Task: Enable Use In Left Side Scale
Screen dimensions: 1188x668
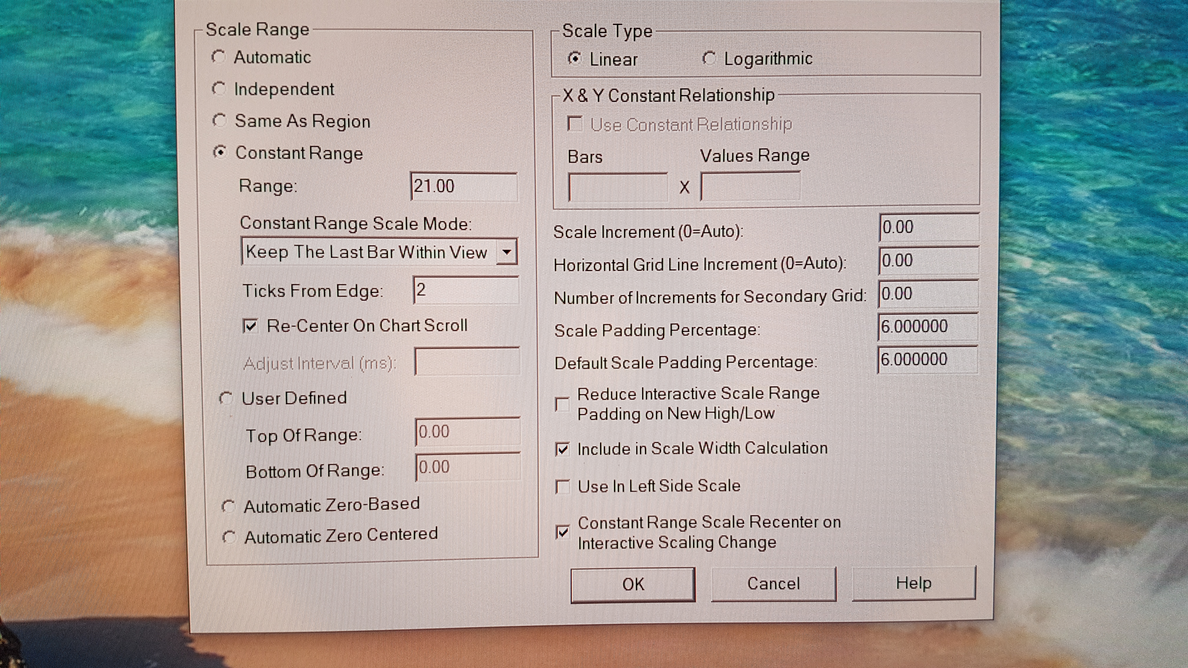Action: pyautogui.click(x=563, y=486)
